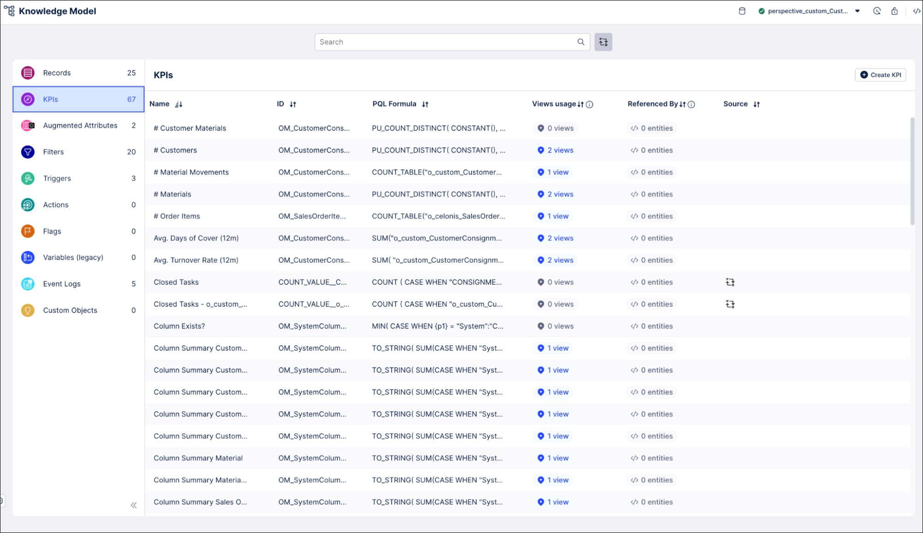Click the Create KPI button
This screenshot has height=533, width=923.
click(x=880, y=75)
